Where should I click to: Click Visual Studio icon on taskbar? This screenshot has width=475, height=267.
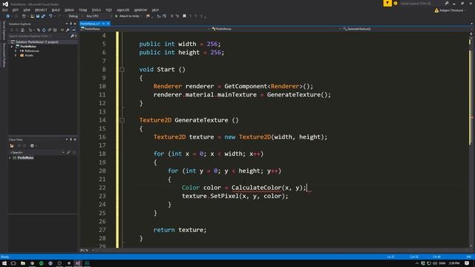click(x=78, y=263)
